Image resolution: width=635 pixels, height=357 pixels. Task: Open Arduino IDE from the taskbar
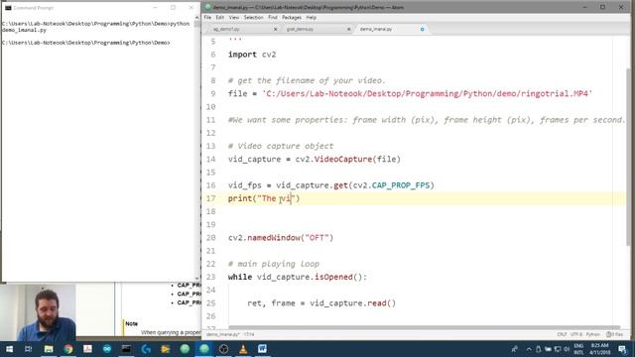(107, 349)
